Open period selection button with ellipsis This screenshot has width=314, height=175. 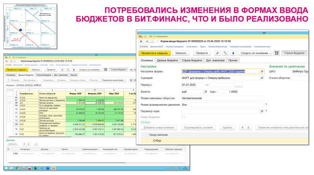(x=238, y=85)
